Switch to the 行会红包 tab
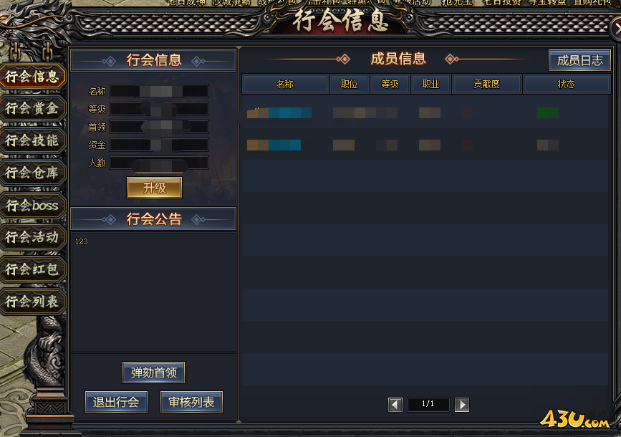The image size is (621, 437). coord(33,269)
